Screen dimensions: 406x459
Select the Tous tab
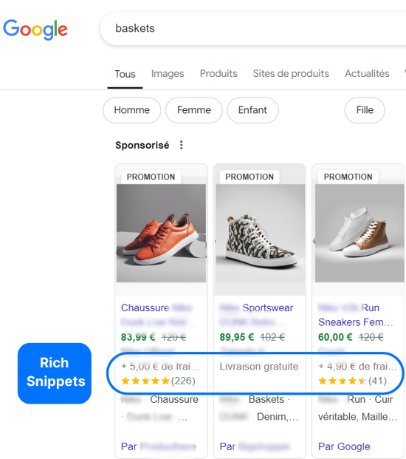[125, 75]
